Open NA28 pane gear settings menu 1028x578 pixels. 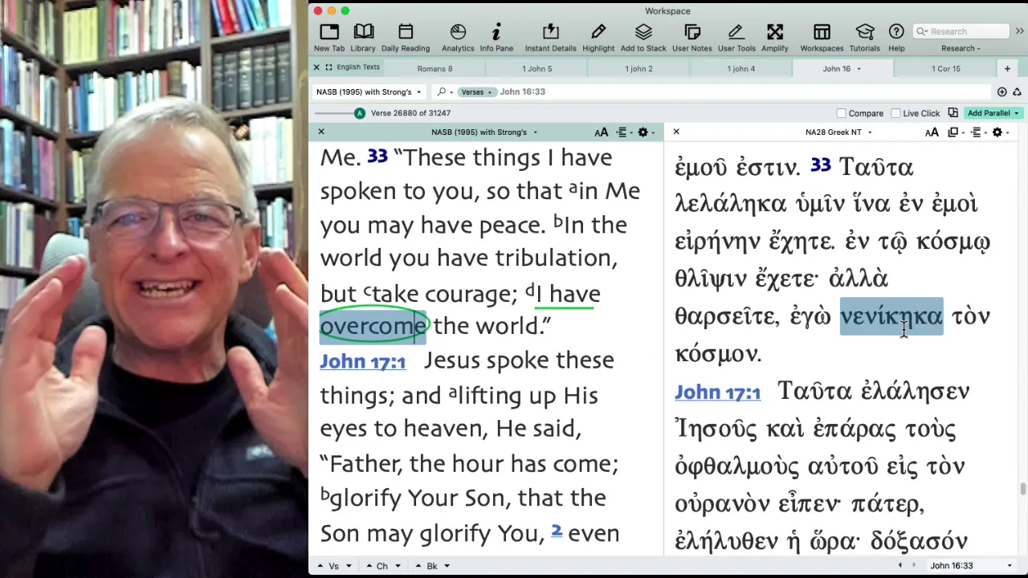click(x=999, y=132)
